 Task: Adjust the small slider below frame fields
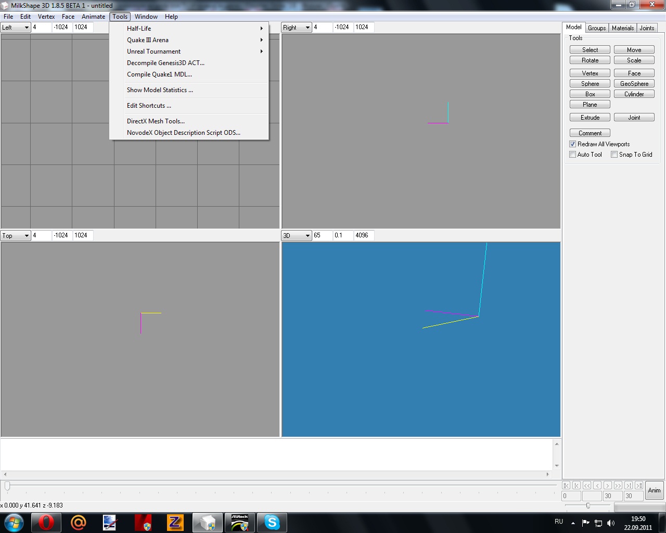click(x=588, y=505)
